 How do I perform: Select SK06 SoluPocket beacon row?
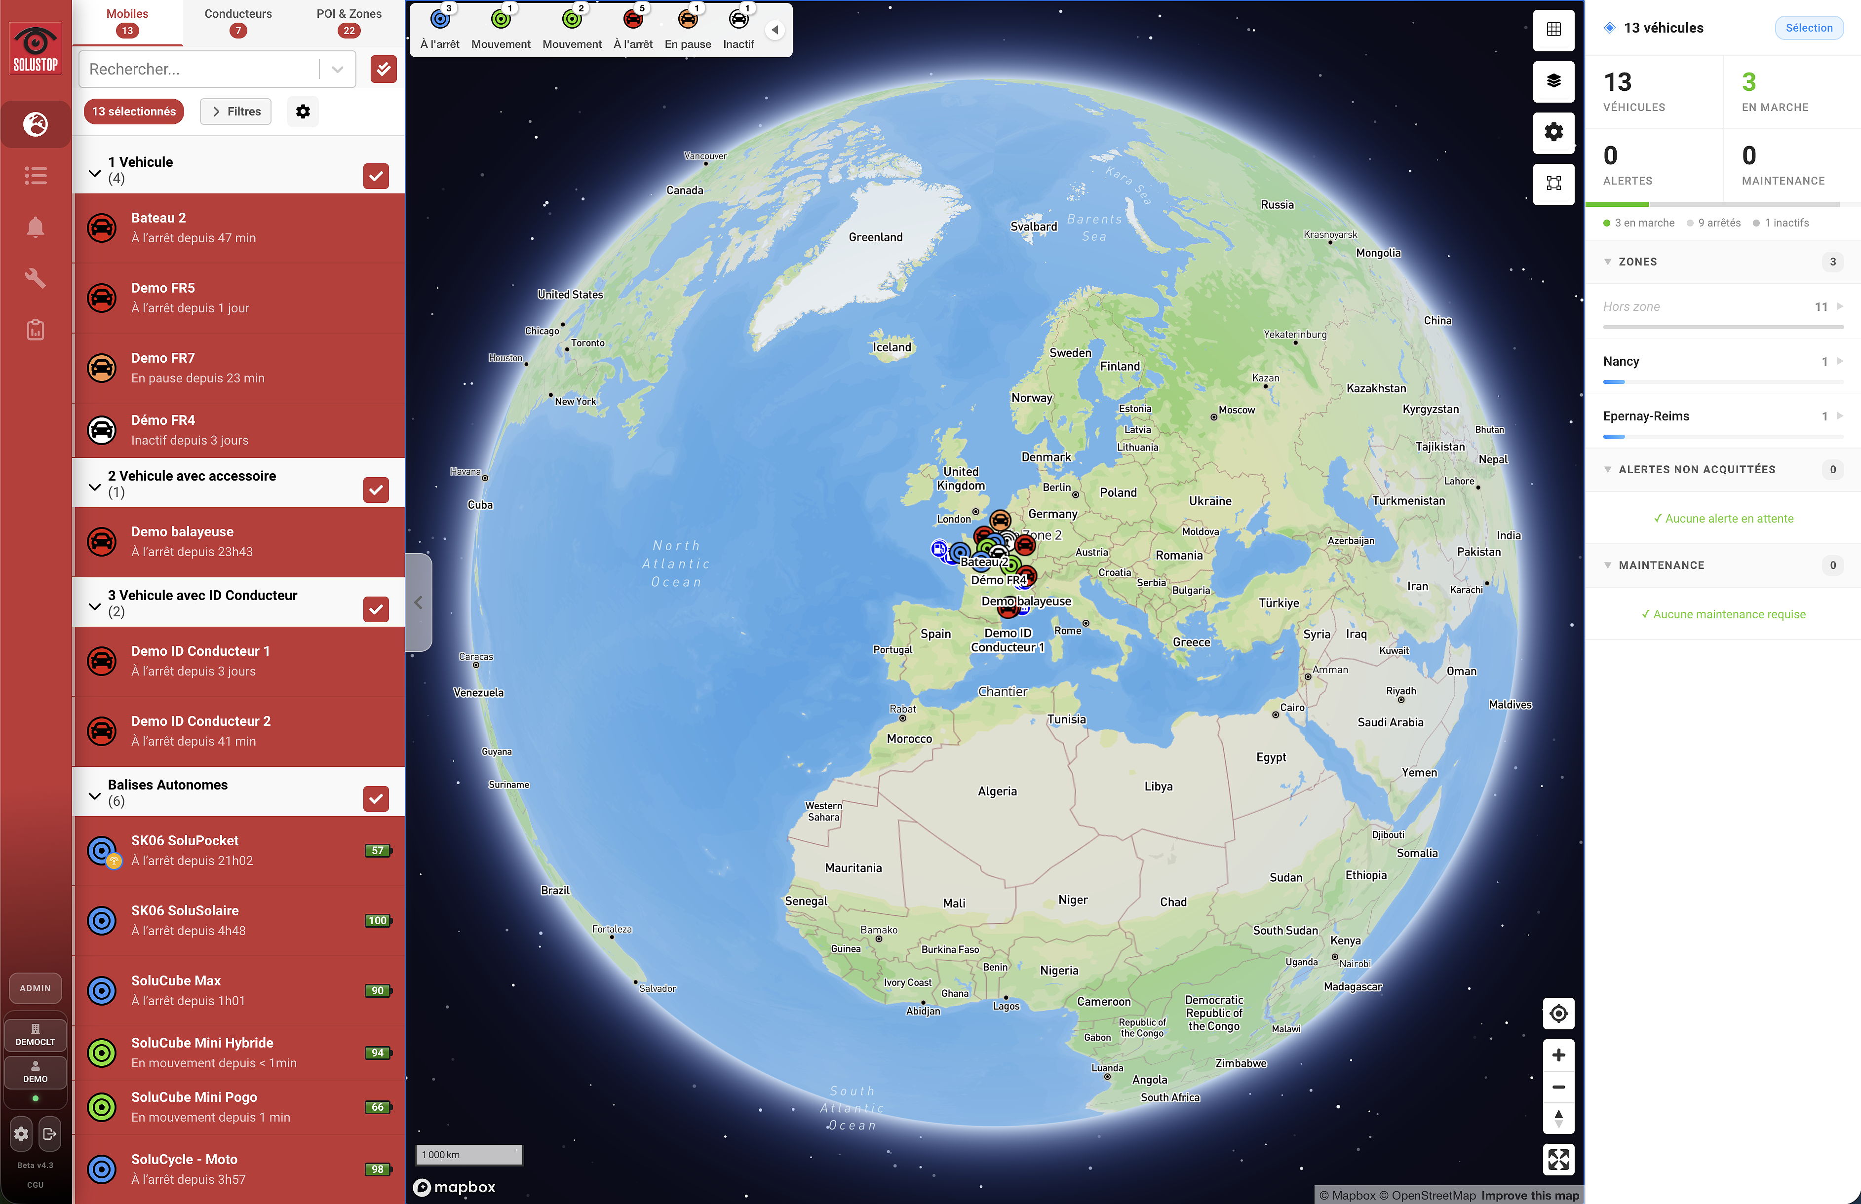[239, 851]
